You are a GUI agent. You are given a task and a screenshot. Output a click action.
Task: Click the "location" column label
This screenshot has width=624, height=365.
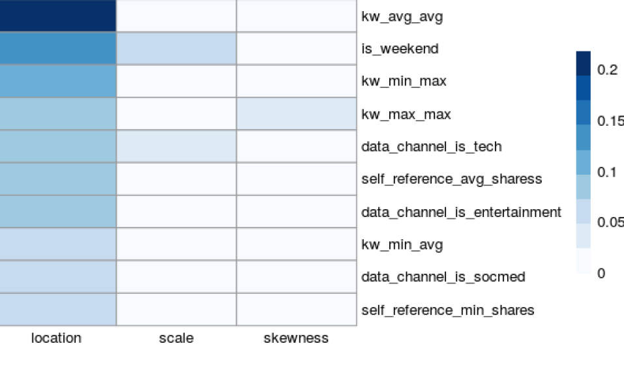pyautogui.click(x=56, y=338)
